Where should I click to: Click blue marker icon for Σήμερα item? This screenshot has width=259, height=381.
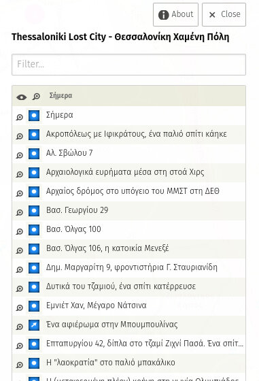[34, 116]
